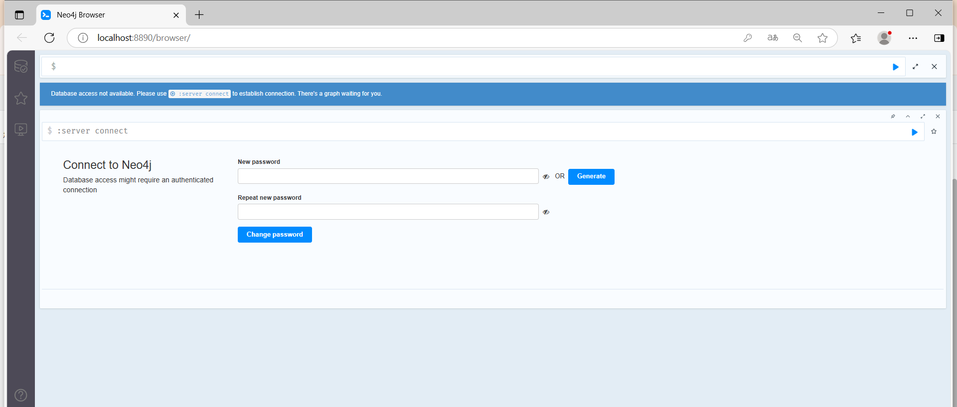The image size is (957, 407).
Task: Select the Neo4j Browser tab
Action: pyautogui.click(x=111, y=15)
